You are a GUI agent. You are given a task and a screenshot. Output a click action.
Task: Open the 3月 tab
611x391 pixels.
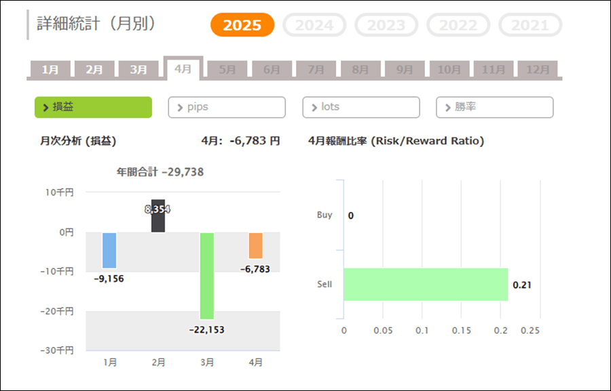pos(138,69)
